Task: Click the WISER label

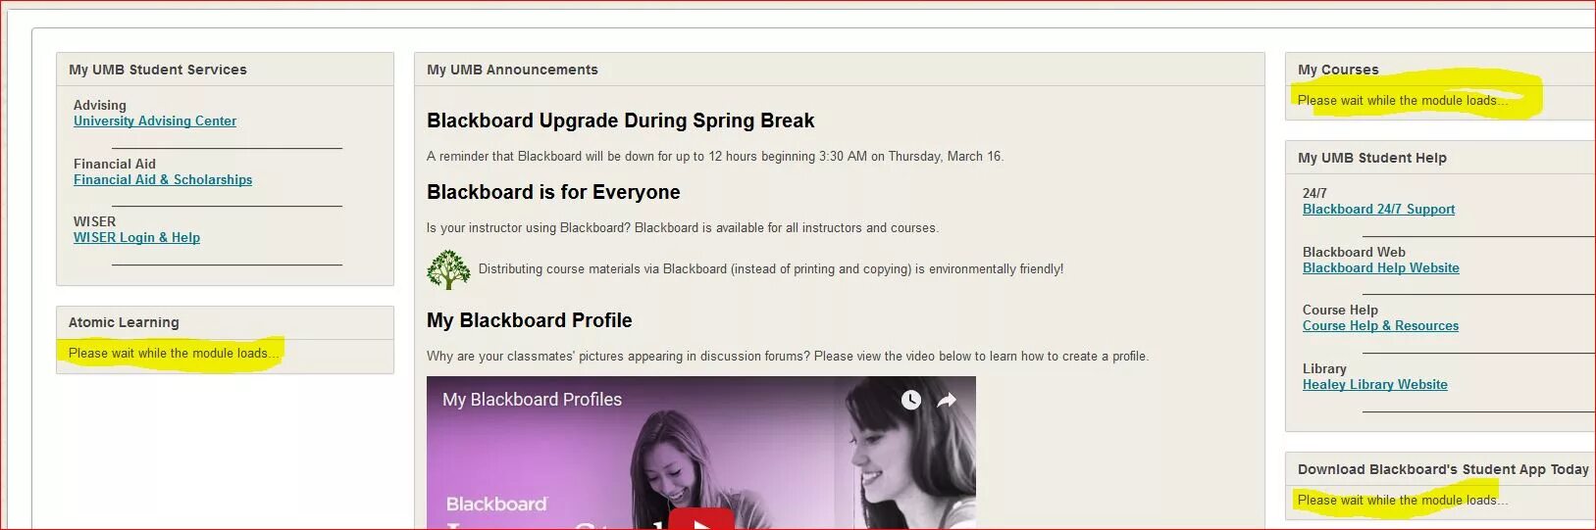Action: [94, 221]
